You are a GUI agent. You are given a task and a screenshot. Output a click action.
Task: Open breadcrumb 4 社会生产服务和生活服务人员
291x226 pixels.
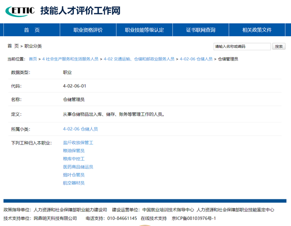tap(70, 59)
